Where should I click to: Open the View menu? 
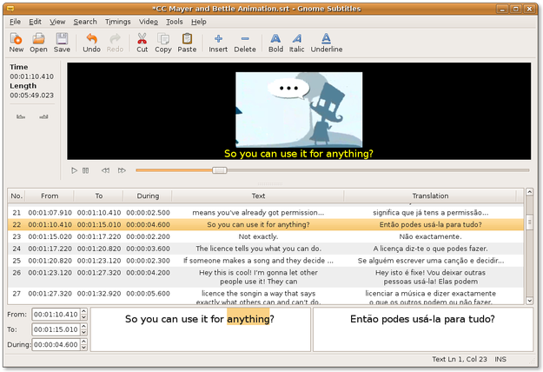pyautogui.click(x=57, y=22)
